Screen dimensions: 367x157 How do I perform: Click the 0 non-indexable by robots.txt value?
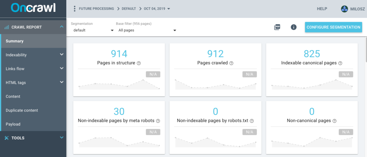215,111
